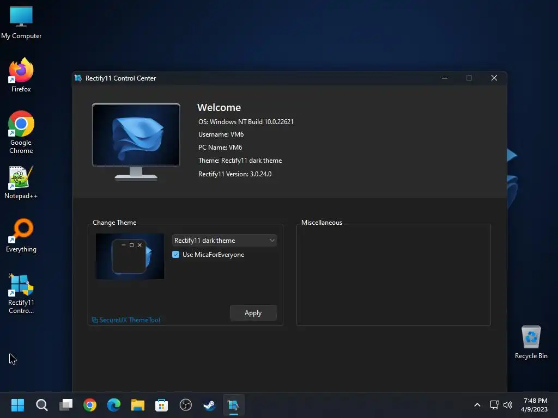Screen dimensions: 558x418
Task: Open File Explorer from the taskbar
Action: pos(138,405)
